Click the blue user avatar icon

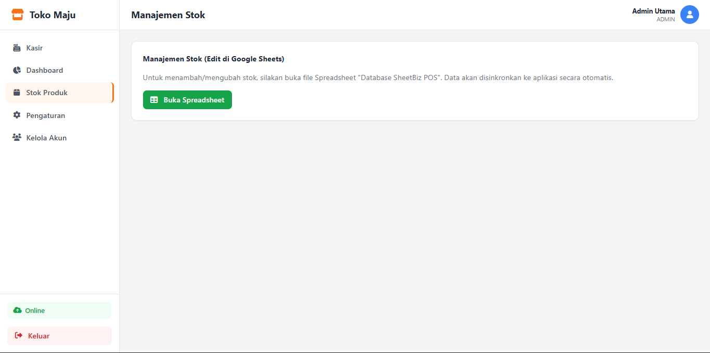[689, 15]
